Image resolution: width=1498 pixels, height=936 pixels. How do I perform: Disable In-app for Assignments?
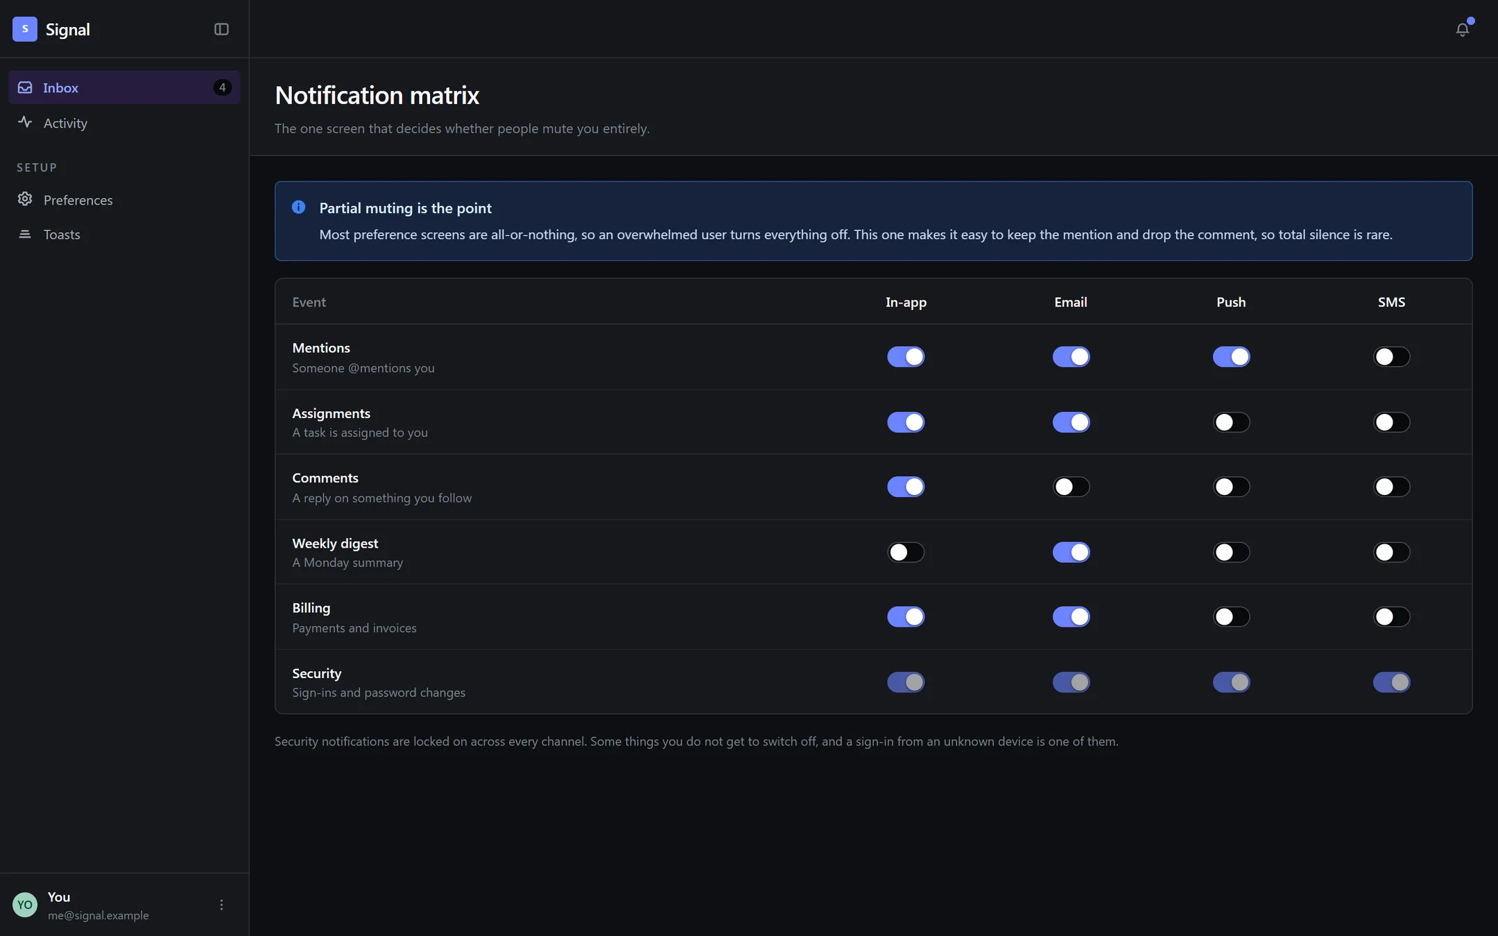906,422
